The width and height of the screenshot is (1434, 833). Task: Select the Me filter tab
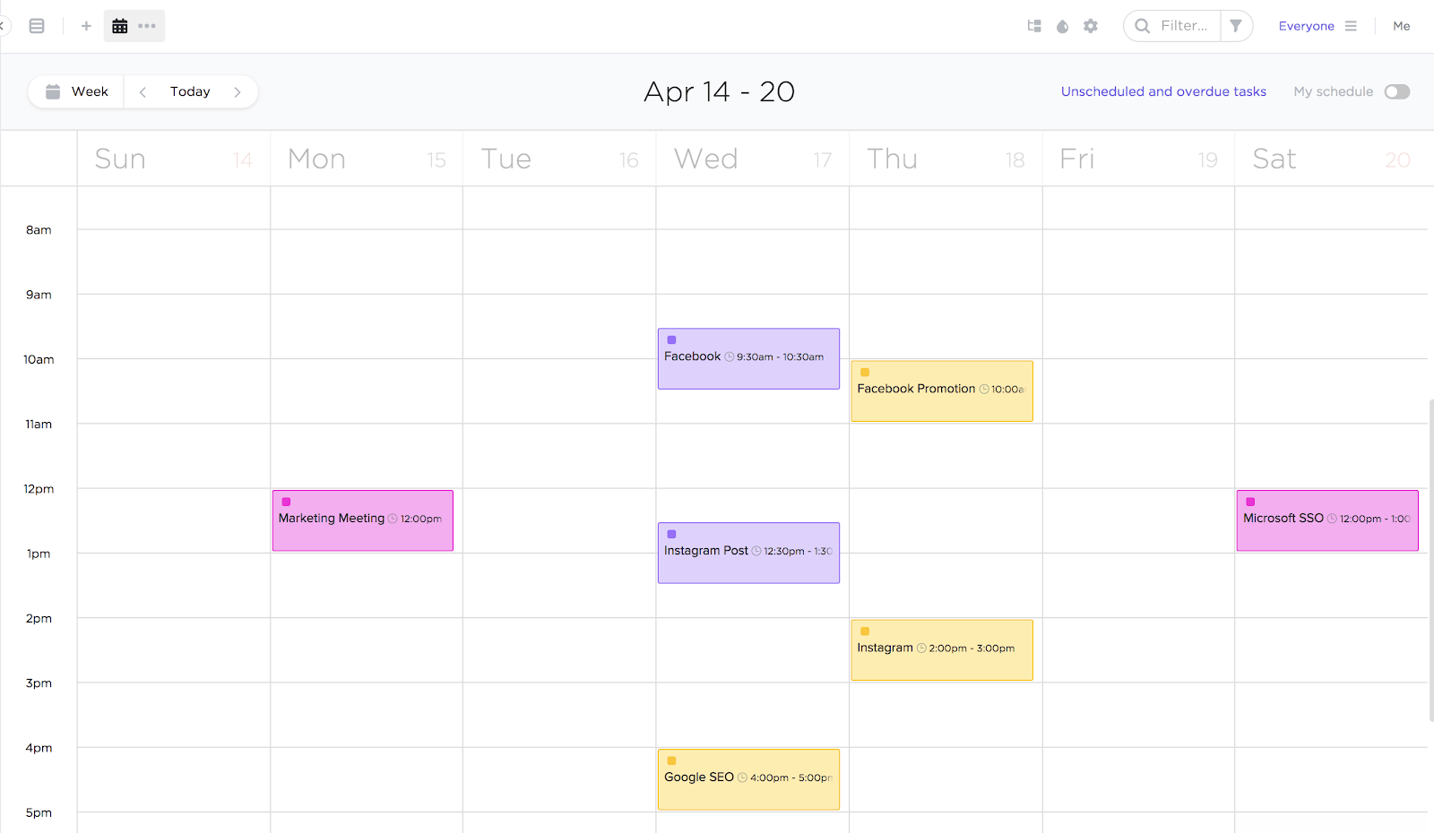click(1402, 26)
